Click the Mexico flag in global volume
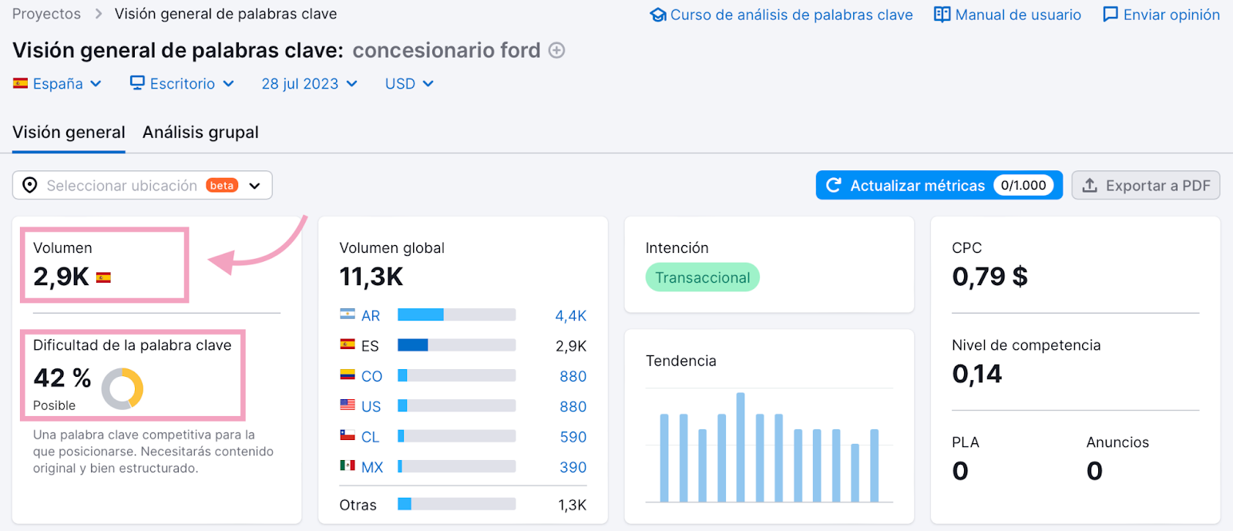 coord(348,465)
